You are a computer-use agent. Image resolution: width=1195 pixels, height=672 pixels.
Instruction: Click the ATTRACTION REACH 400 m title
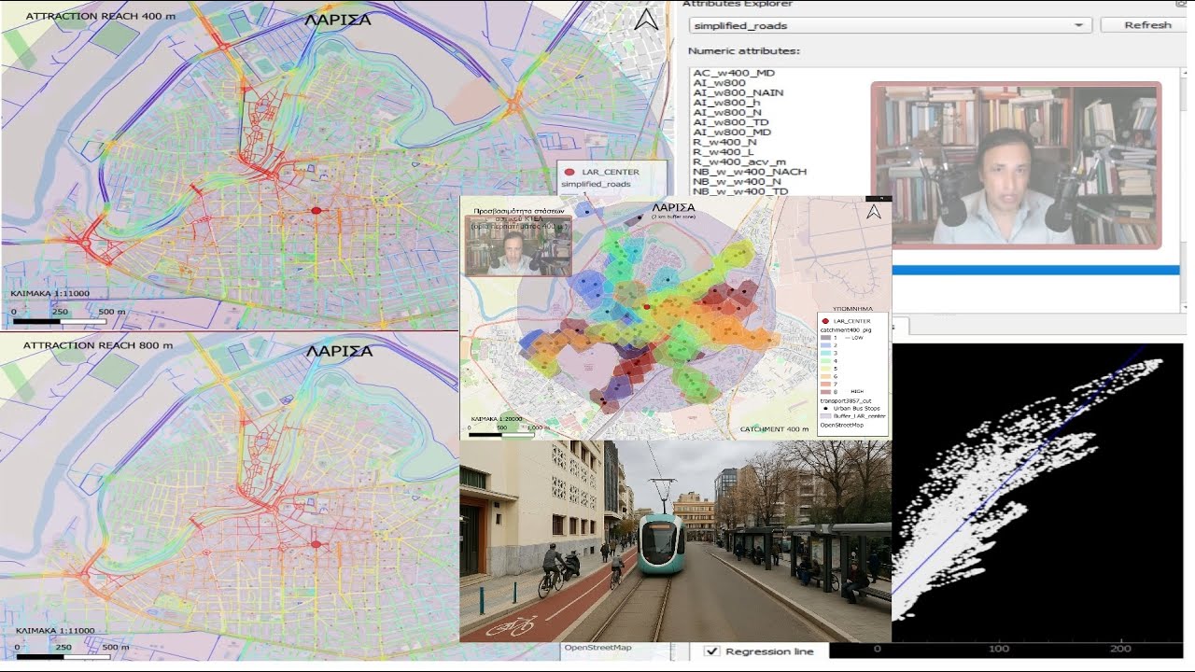pyautogui.click(x=99, y=16)
